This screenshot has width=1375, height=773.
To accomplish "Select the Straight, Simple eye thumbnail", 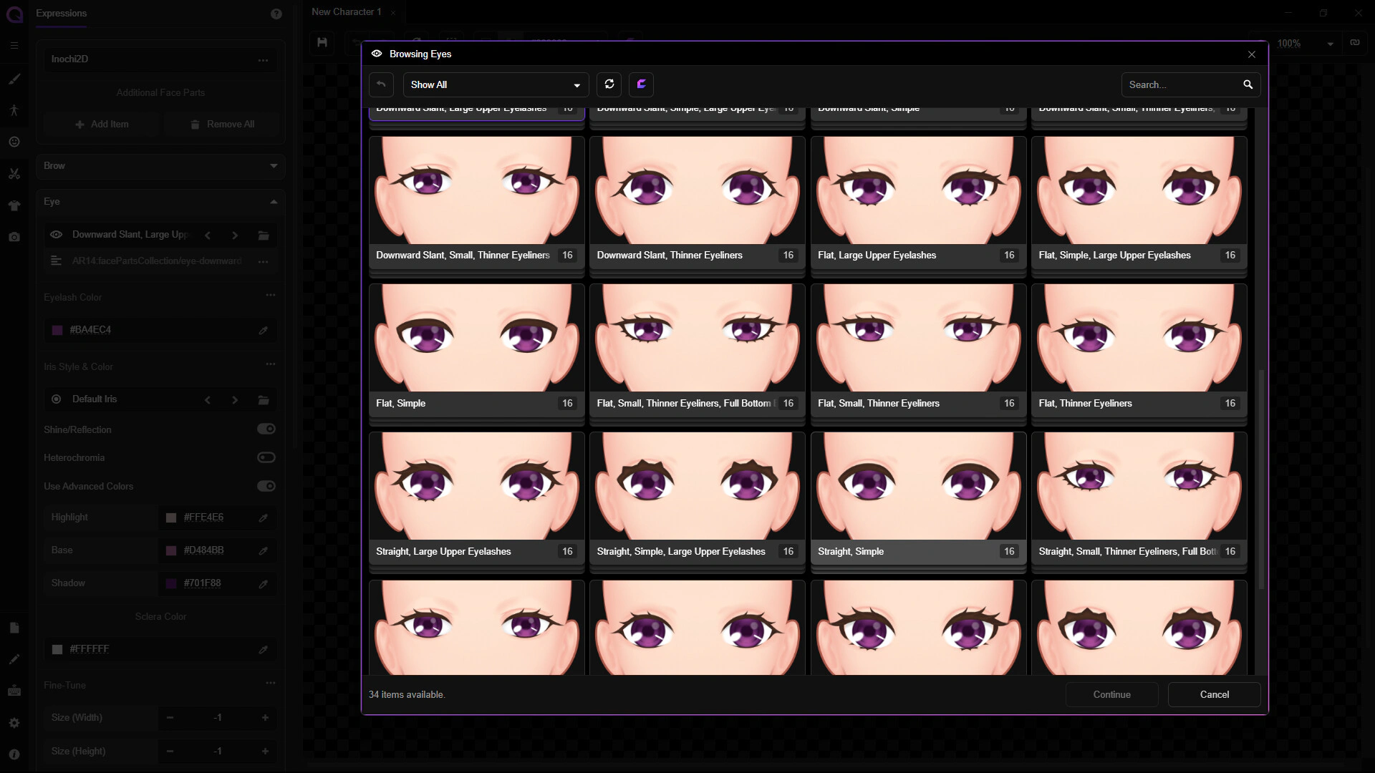I will pos(918,498).
